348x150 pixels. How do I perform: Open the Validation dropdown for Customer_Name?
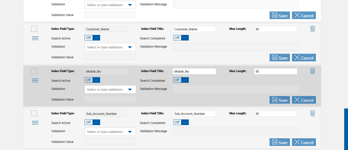pyautogui.click(x=110, y=47)
